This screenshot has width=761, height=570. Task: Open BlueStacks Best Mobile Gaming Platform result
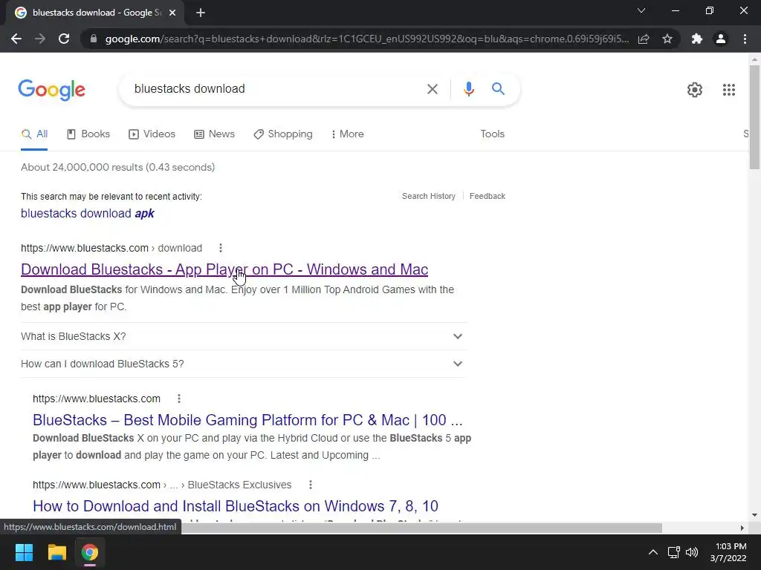click(x=247, y=420)
